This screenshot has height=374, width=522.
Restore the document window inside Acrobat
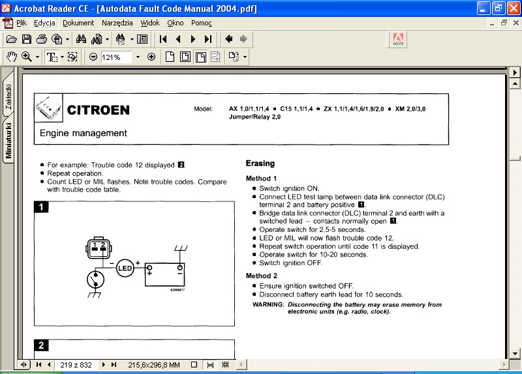[504, 23]
